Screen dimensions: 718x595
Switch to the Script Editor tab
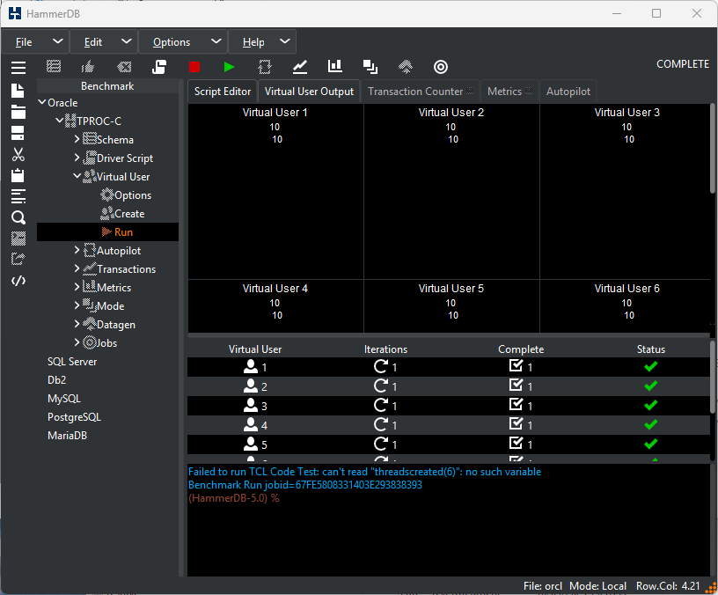click(223, 92)
